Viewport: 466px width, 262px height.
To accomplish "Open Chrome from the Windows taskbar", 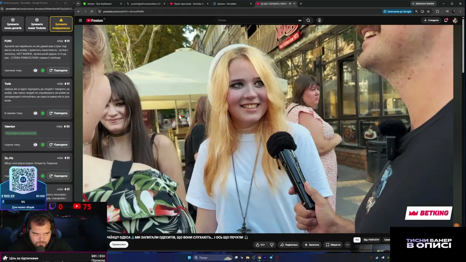I will tap(259, 258).
